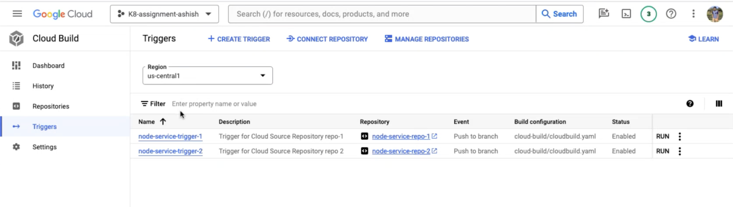Open node-service-trigger-2 link
Image resolution: width=733 pixels, height=207 pixels.
coord(170,151)
